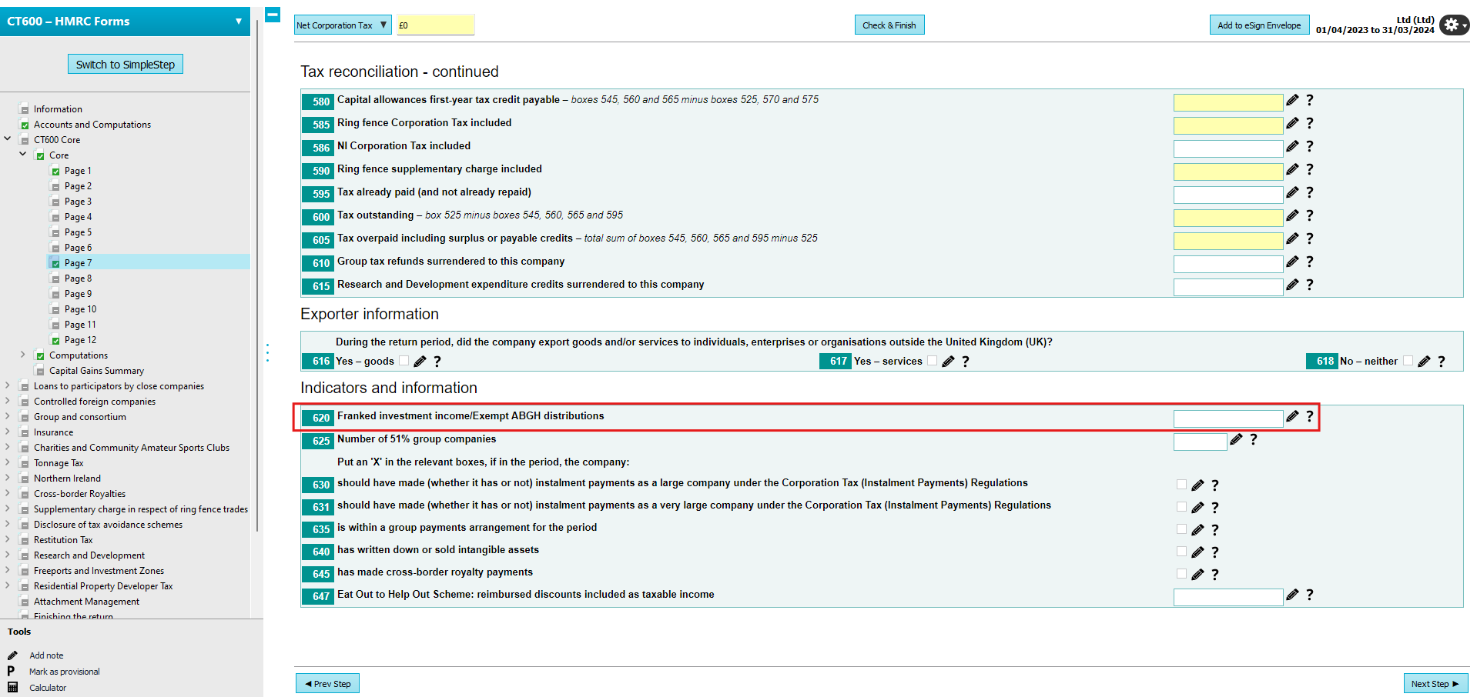
Task: Click the Add note pencil tool
Action: click(x=46, y=655)
